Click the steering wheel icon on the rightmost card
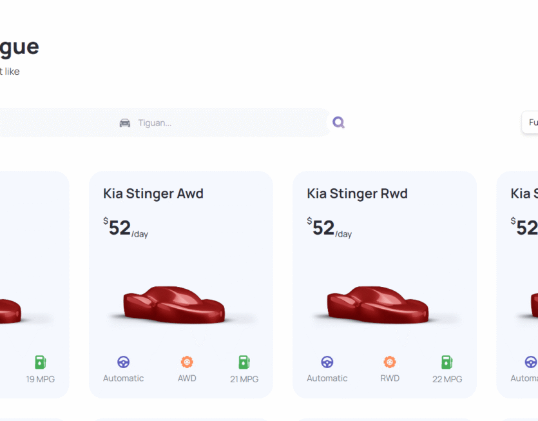 pos(531,362)
